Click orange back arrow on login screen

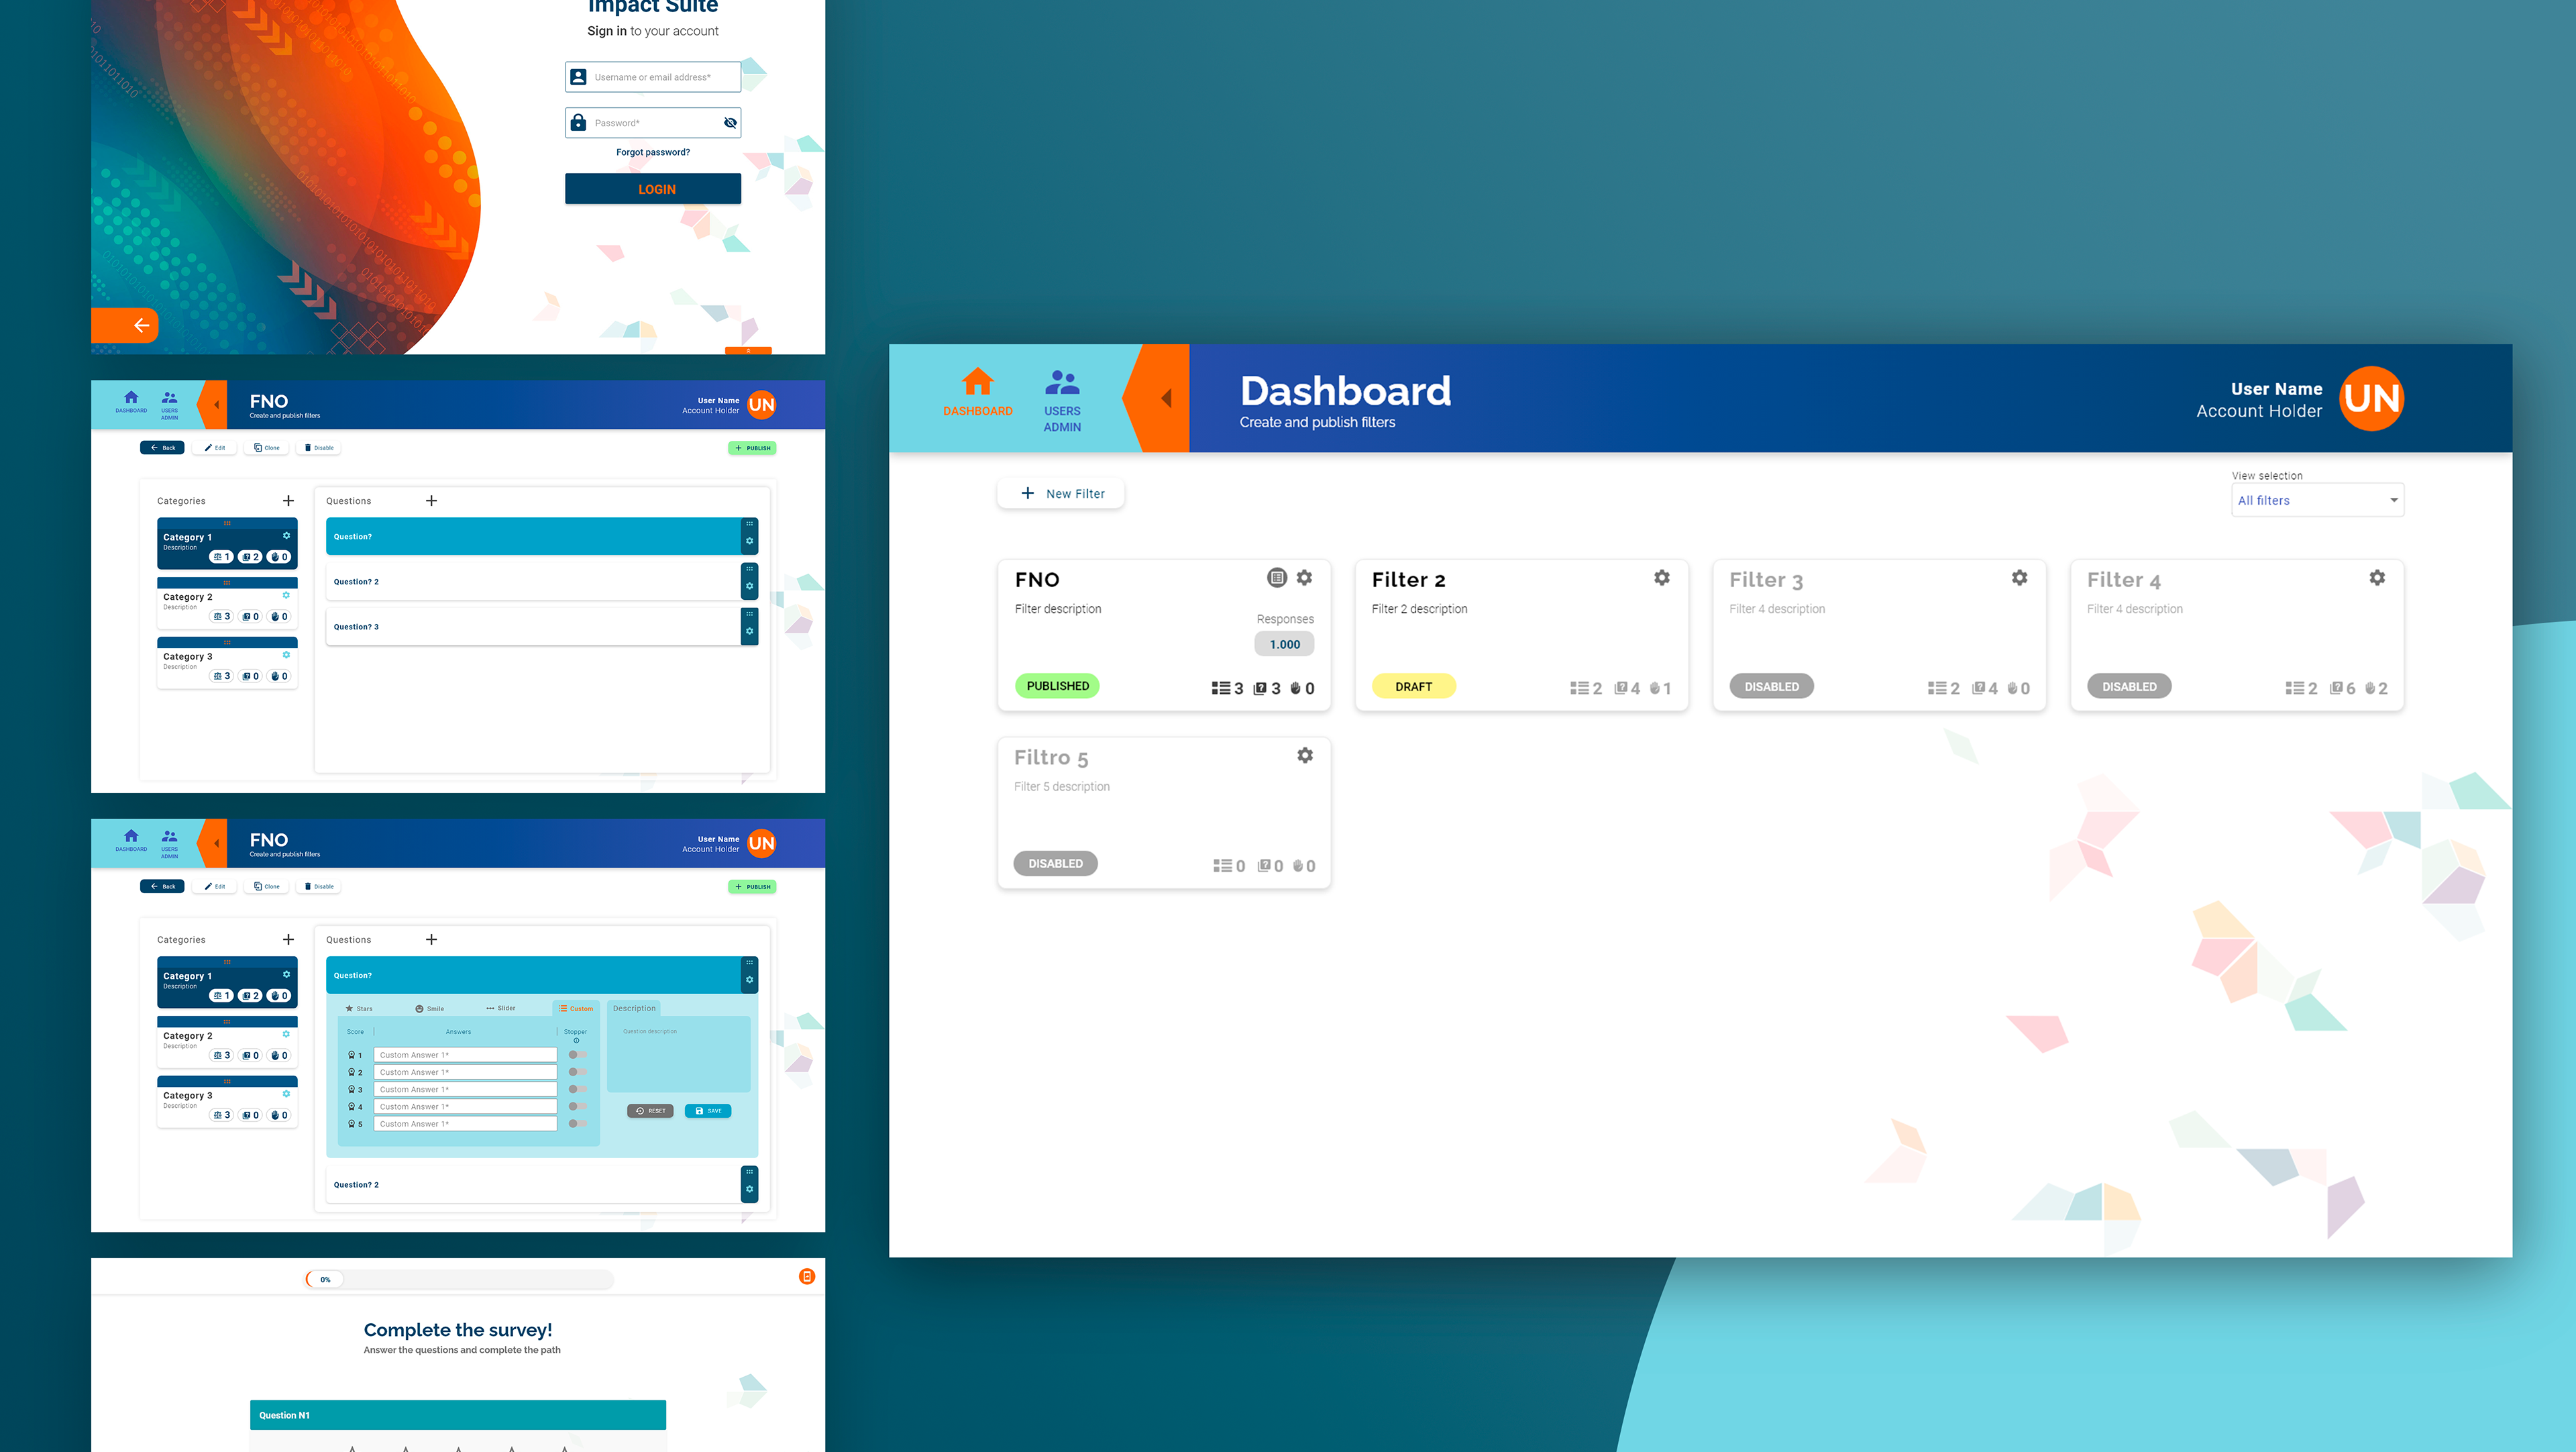click(x=141, y=325)
